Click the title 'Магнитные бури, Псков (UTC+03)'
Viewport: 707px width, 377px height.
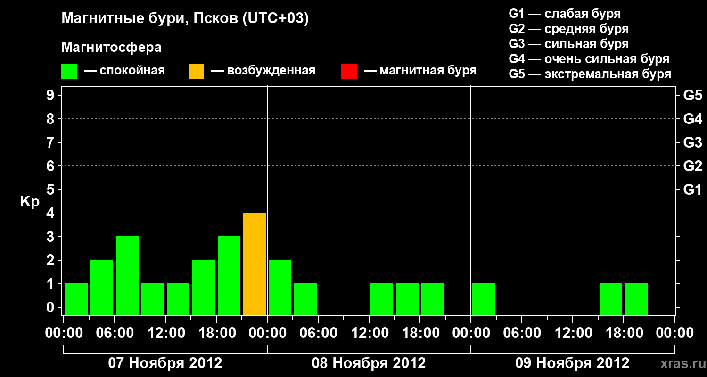click(x=185, y=19)
